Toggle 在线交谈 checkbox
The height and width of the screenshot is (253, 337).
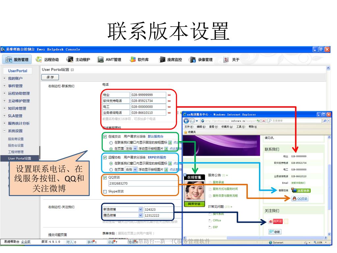[105, 137]
